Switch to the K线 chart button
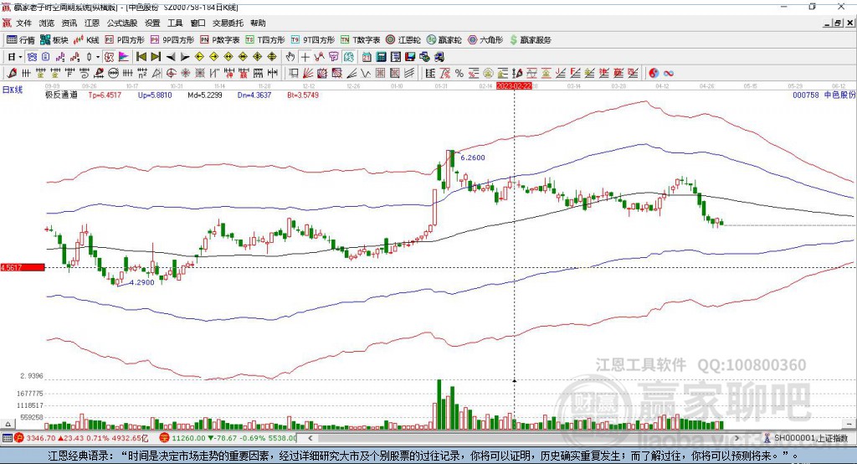857x464 pixels. [87, 40]
